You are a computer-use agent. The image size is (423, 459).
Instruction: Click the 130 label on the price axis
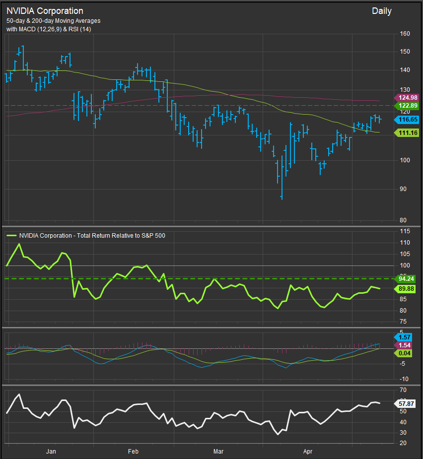pos(405,90)
